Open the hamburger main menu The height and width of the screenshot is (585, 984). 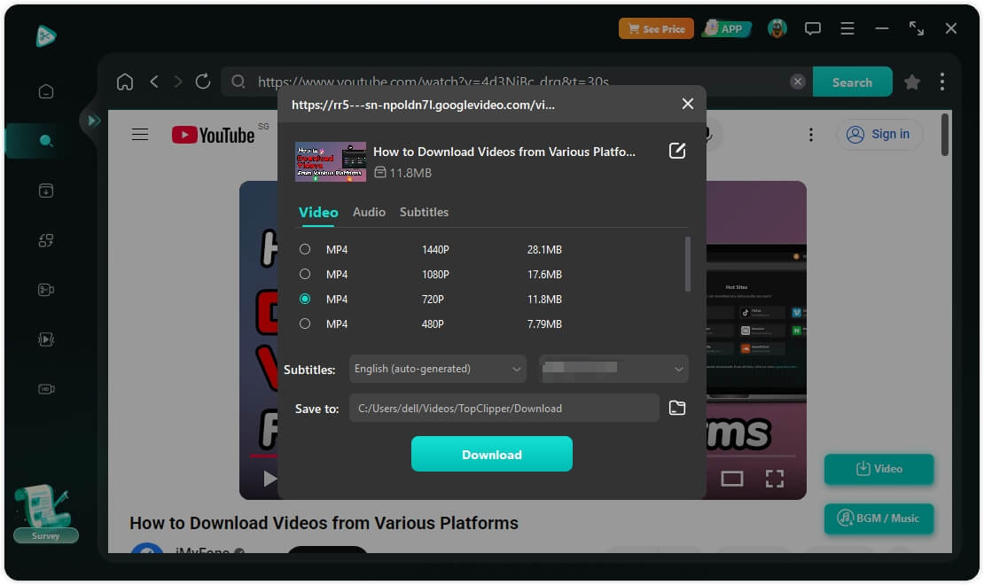tap(847, 29)
